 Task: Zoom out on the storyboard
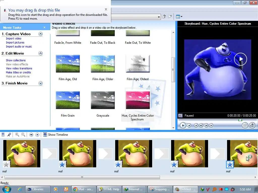click(x=23, y=135)
